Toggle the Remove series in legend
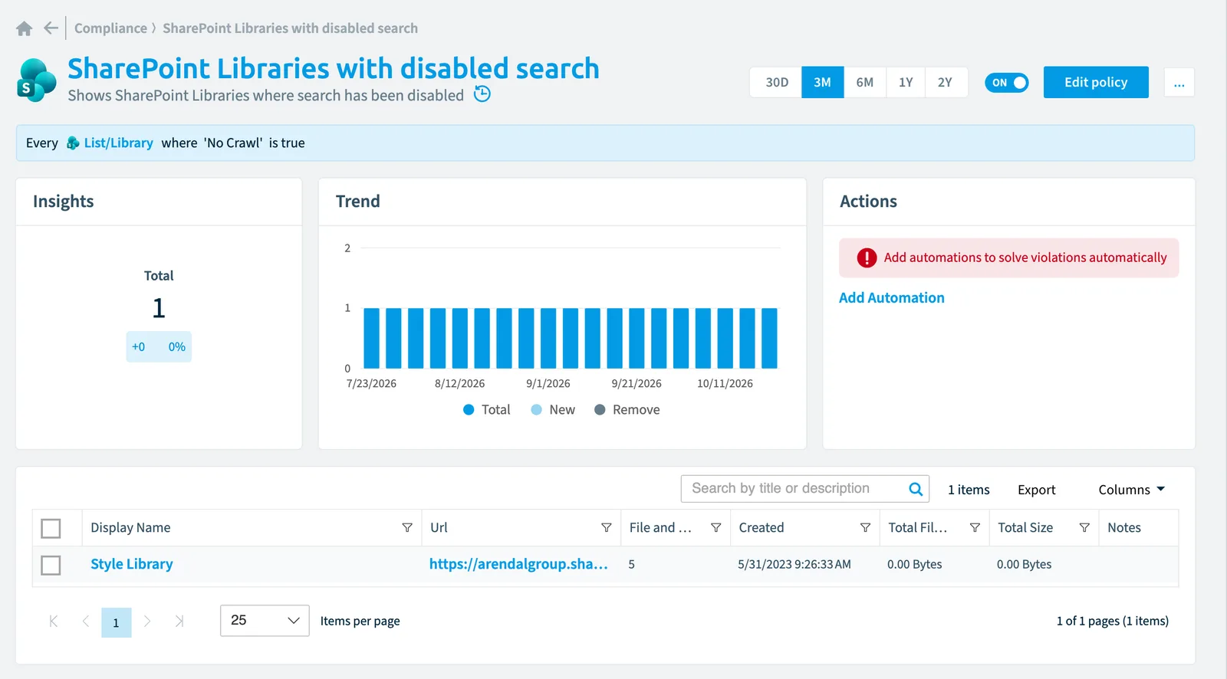The height and width of the screenshot is (679, 1227). [627, 410]
